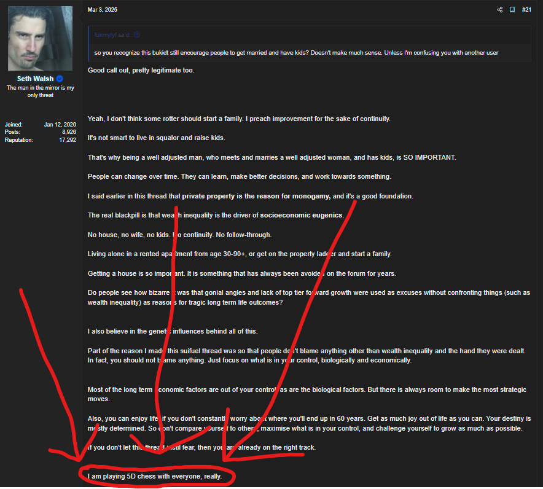Screen dimensions: 543x489
Task: Click the share icon for post #21
Action: (x=500, y=10)
